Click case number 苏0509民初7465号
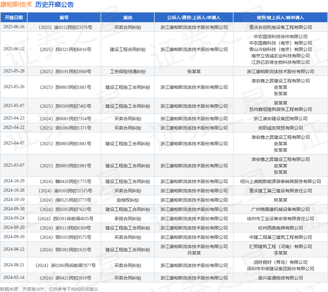This screenshot has height=292, width=328. (65, 106)
